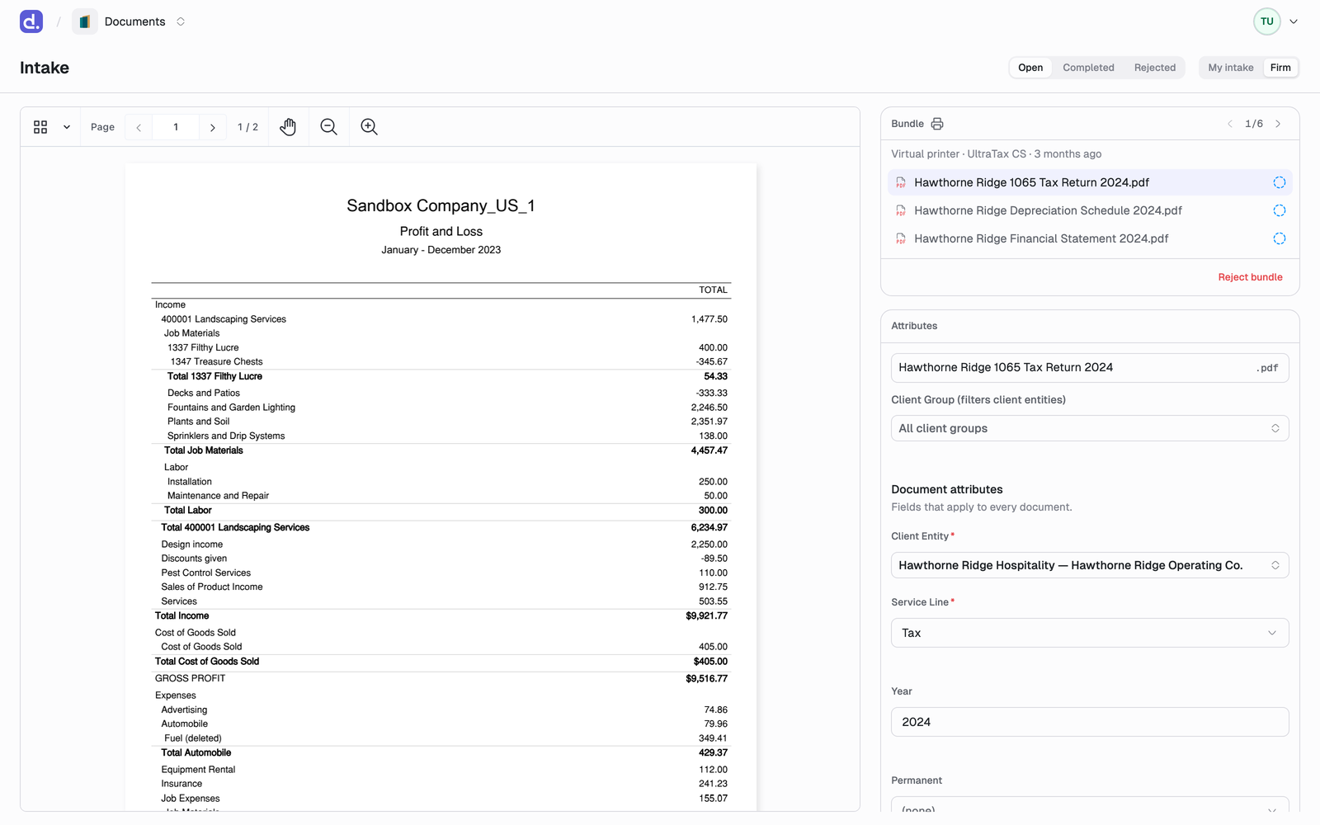The width and height of the screenshot is (1320, 825).
Task: Click the page number input field
Action: tap(176, 127)
